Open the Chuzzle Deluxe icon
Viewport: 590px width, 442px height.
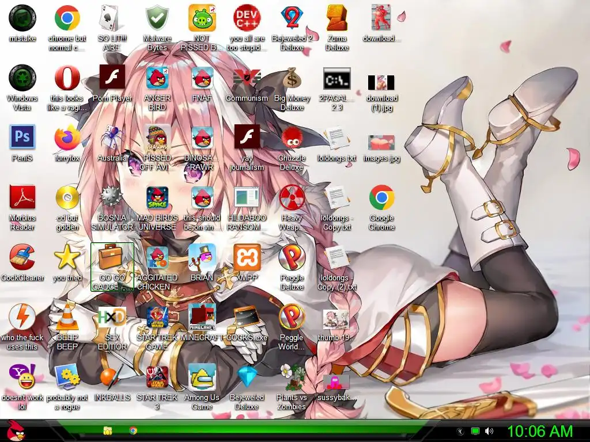(292, 138)
